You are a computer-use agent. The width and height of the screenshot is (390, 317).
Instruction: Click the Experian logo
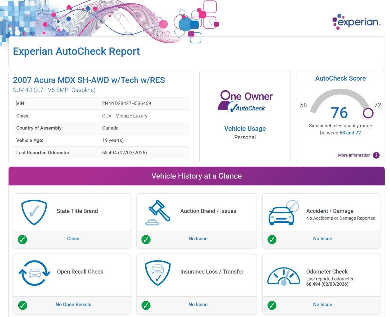coord(356,22)
